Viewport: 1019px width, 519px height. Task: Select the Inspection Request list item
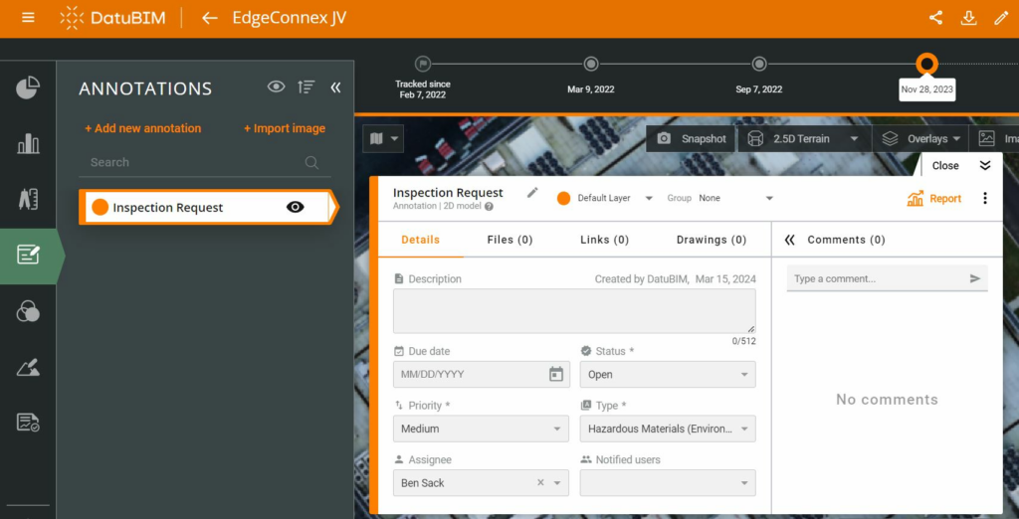208,207
